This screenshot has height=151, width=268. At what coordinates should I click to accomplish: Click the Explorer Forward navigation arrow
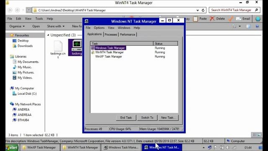17,10
